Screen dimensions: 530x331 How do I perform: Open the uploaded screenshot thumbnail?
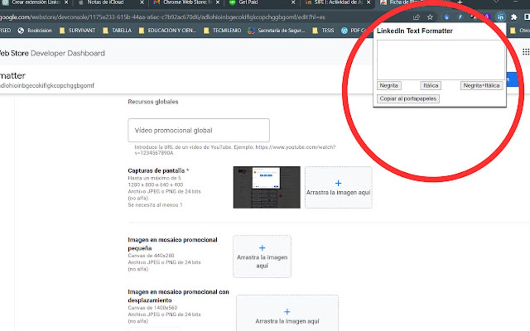[267, 187]
